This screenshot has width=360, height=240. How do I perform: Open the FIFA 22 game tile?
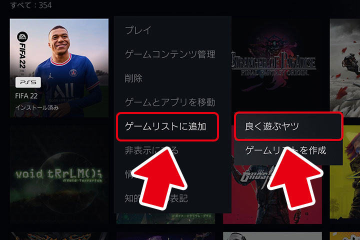59,68
